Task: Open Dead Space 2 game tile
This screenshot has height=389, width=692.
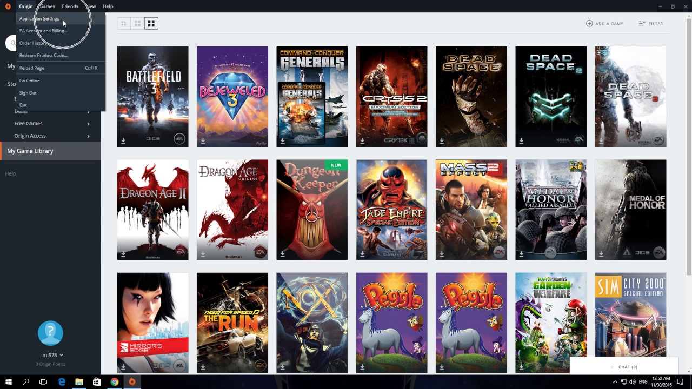Action: pos(551,97)
